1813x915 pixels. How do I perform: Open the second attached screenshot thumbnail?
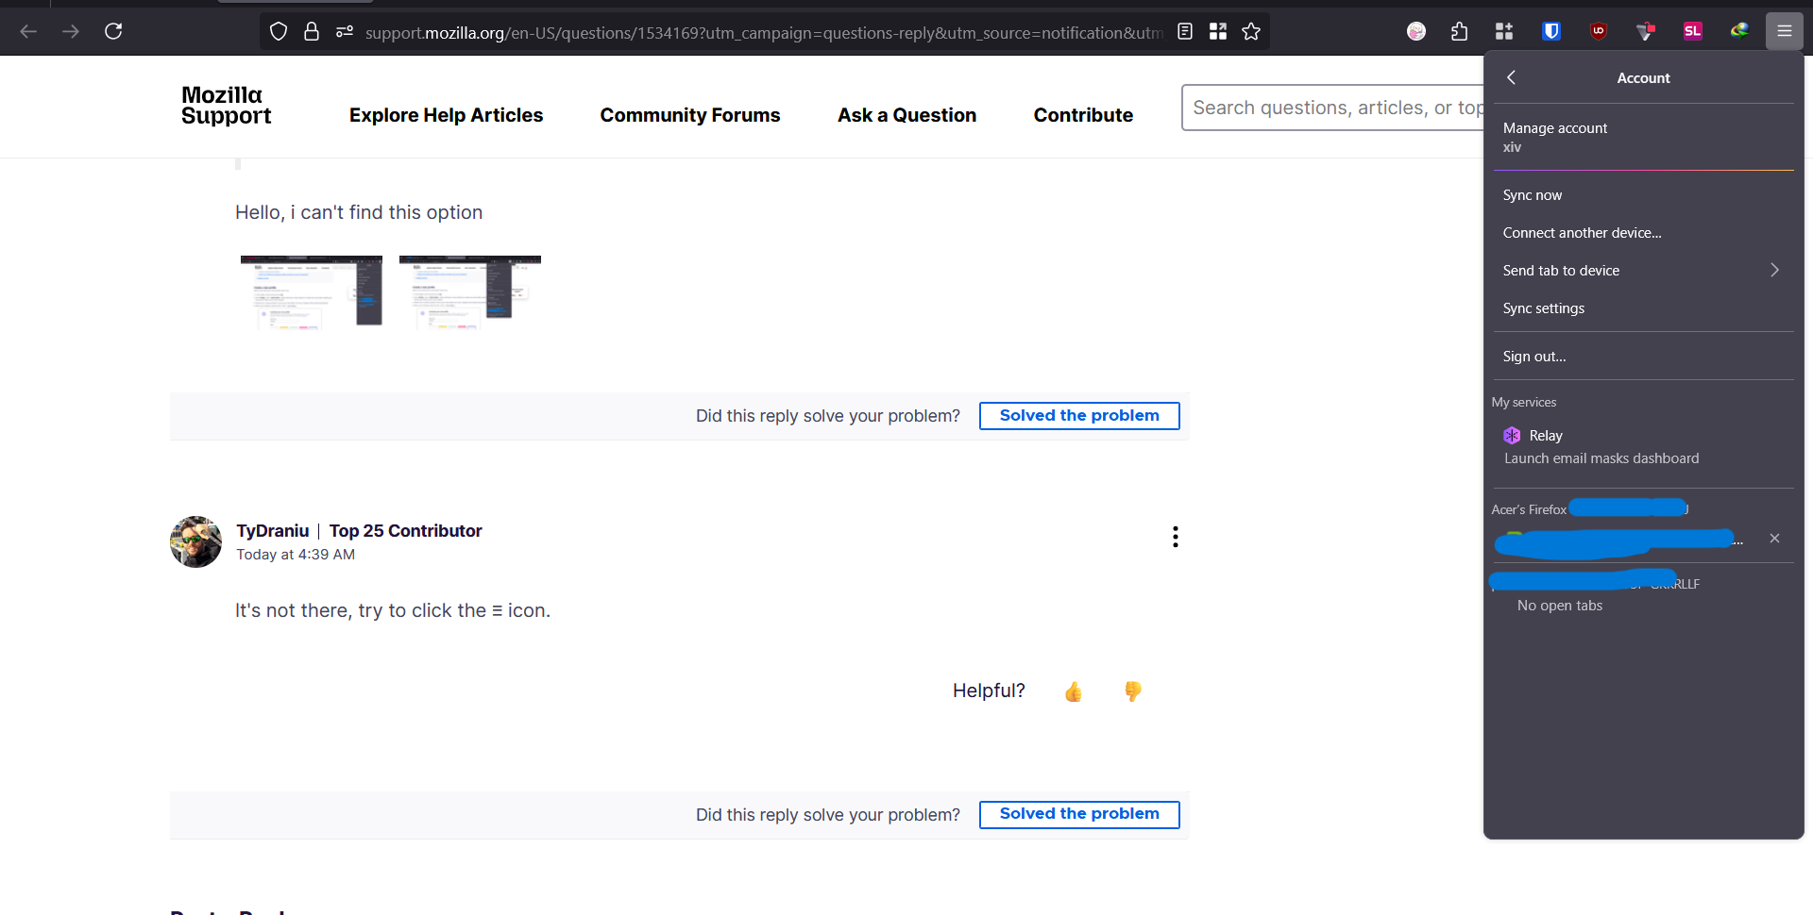click(x=470, y=292)
